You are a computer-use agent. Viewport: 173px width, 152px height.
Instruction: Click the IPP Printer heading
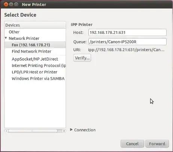pos(82,24)
